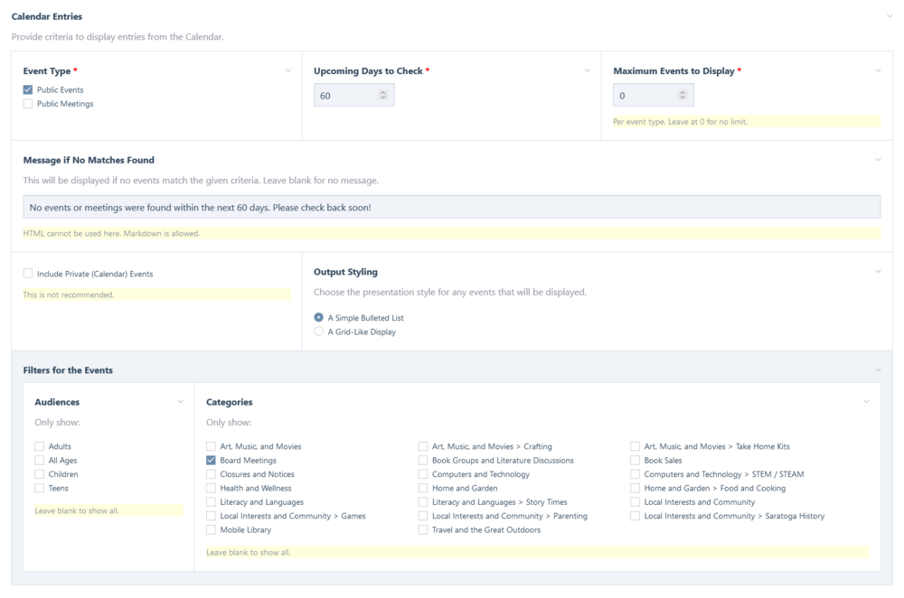Viewport: 904px width, 598px height.
Task: Select A Grid-Like Display radio option
Action: [x=318, y=332]
